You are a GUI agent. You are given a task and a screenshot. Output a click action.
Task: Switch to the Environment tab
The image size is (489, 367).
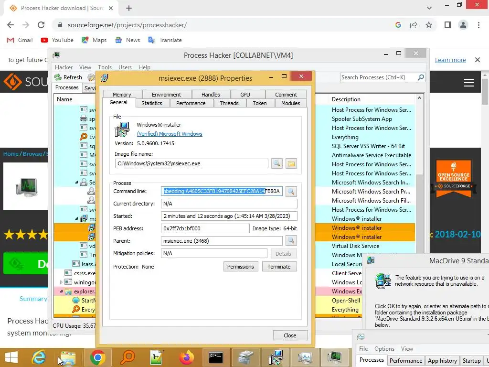click(x=166, y=94)
